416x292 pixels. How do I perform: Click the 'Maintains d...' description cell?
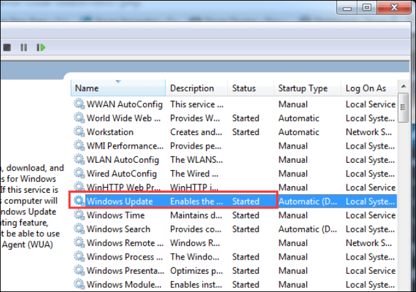point(196,215)
